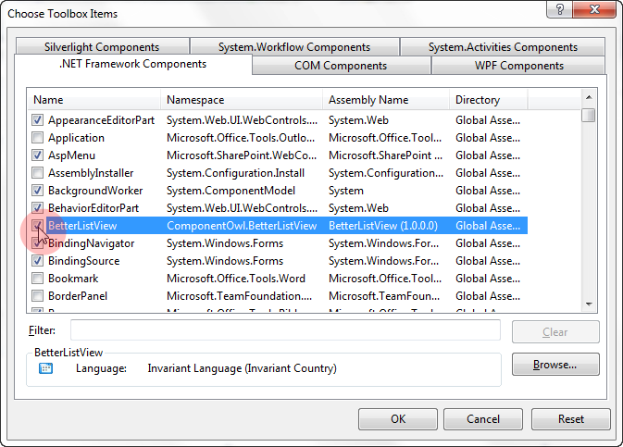Click the scrollbar up arrow
This screenshot has height=447, width=623.
point(589,98)
